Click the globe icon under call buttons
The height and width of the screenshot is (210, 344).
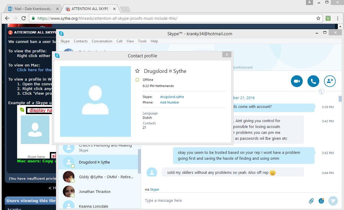click(321, 91)
